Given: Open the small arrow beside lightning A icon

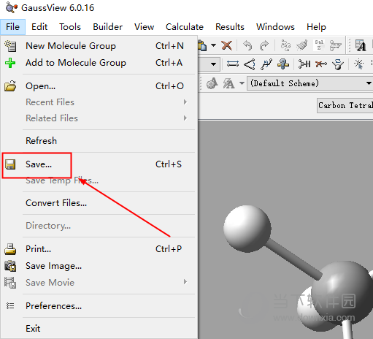Looking at the screenshot, I should (242, 83).
